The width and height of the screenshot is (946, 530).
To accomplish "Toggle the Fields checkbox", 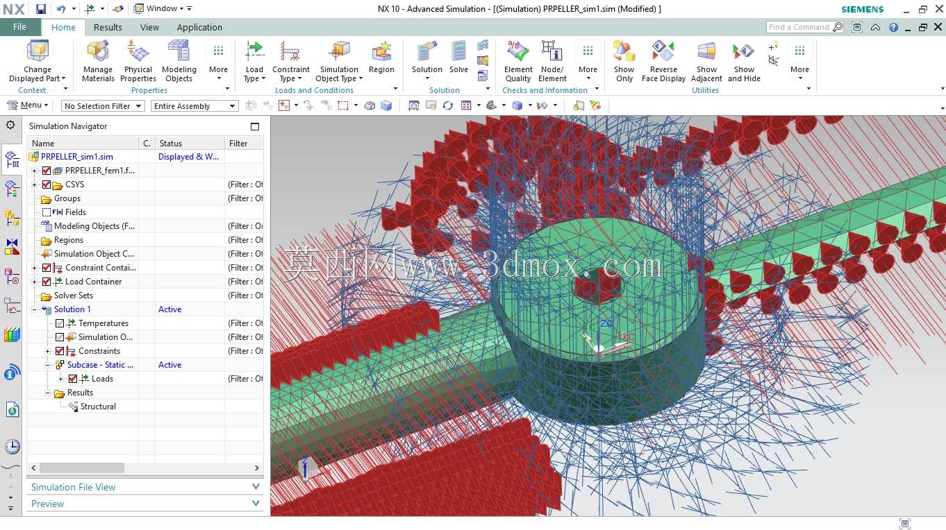I will (x=47, y=212).
